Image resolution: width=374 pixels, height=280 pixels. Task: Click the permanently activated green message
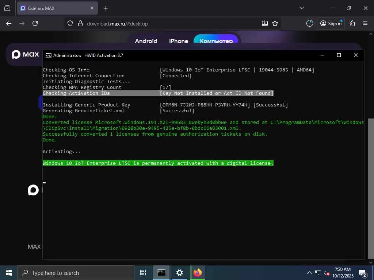point(158,163)
